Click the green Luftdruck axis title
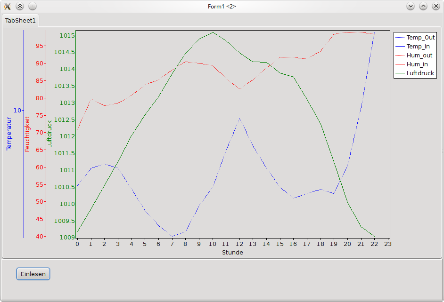 tap(49, 134)
